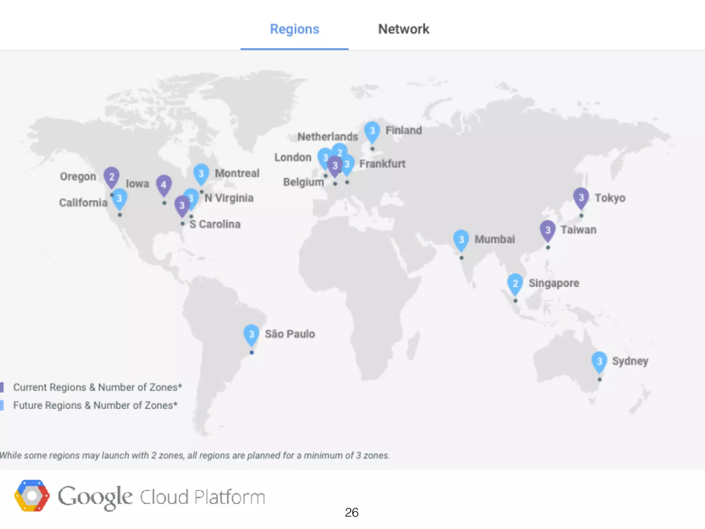This screenshot has height=529, width=705.
Task: Click the S Carolina location label
Action: tap(215, 224)
